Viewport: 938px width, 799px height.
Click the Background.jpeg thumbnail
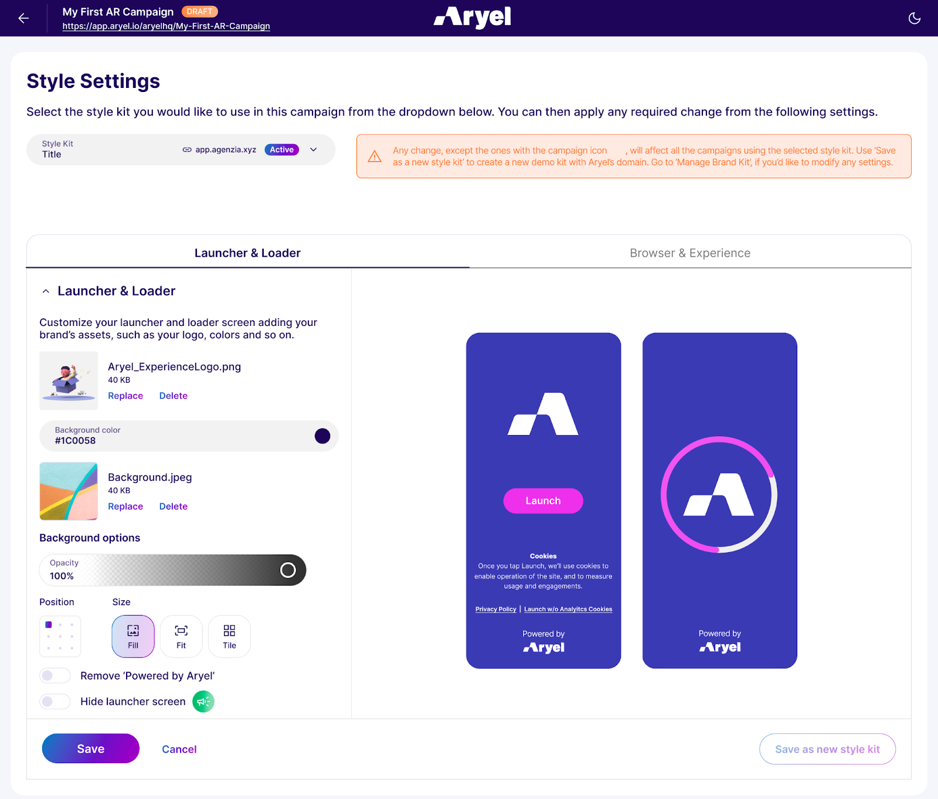pyautogui.click(x=69, y=491)
